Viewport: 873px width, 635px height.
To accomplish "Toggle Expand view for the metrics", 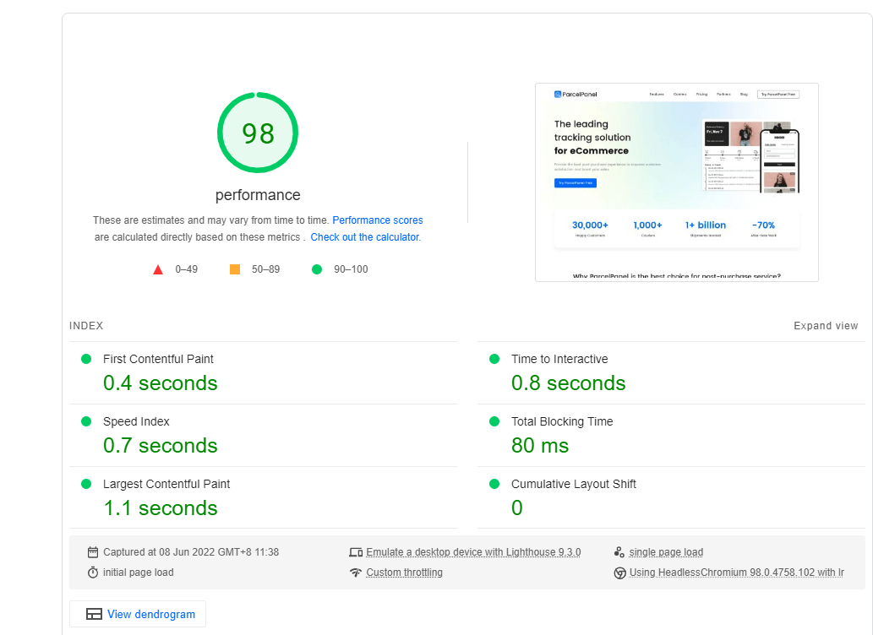I will (x=825, y=326).
